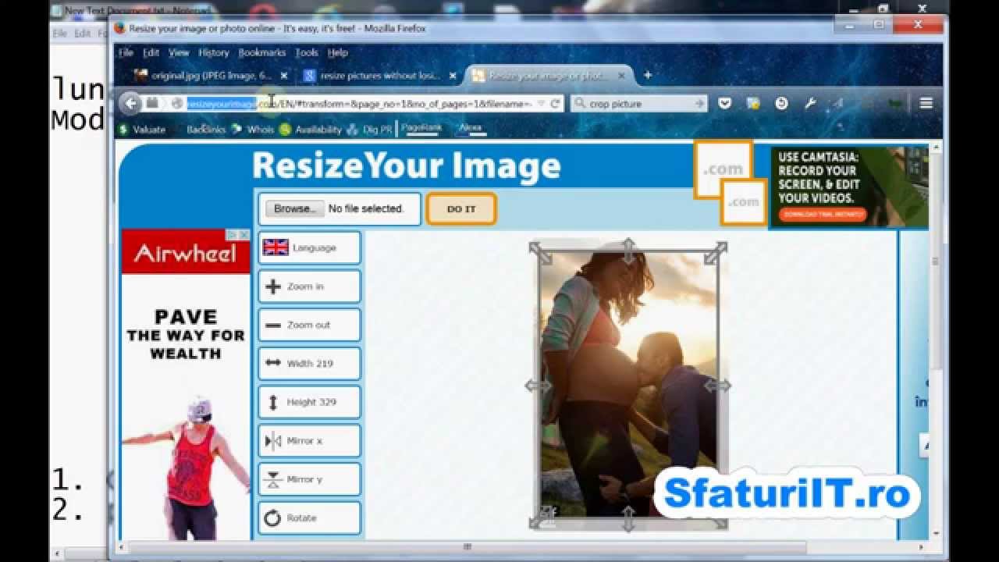
Task: Open the History menu
Action: 213,52
